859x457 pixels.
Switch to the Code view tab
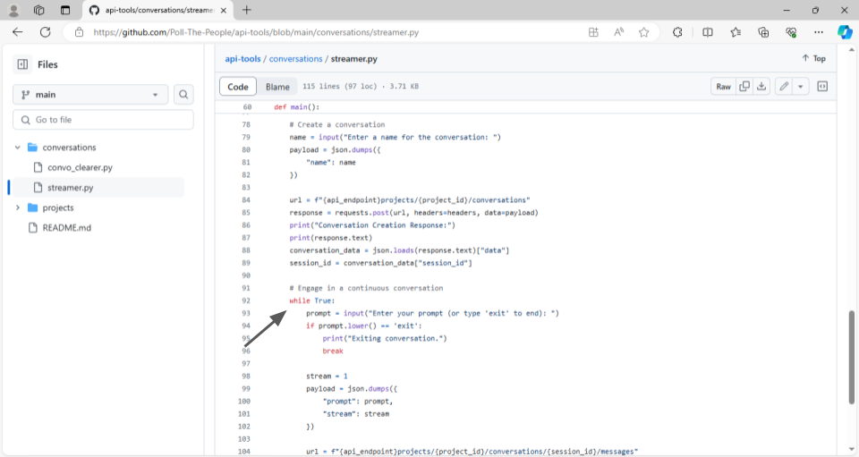click(x=238, y=87)
